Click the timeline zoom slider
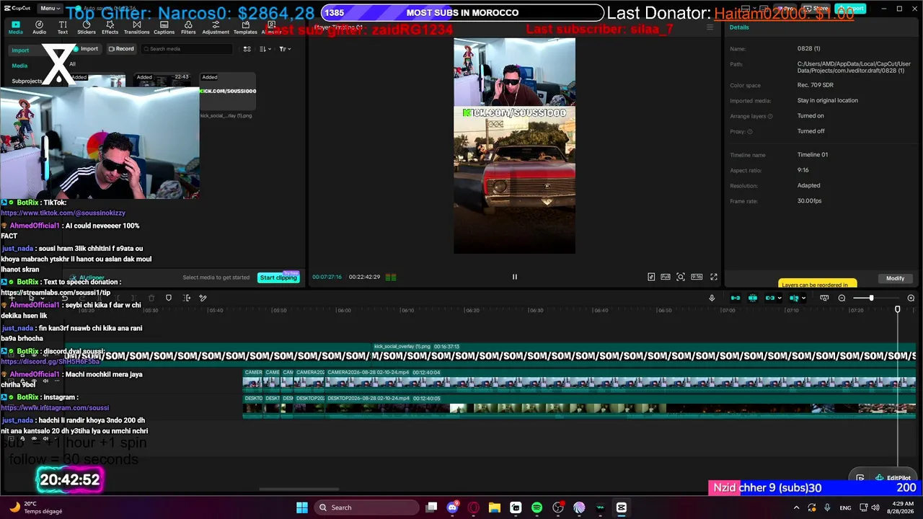The height and width of the screenshot is (519, 923). coord(875,298)
